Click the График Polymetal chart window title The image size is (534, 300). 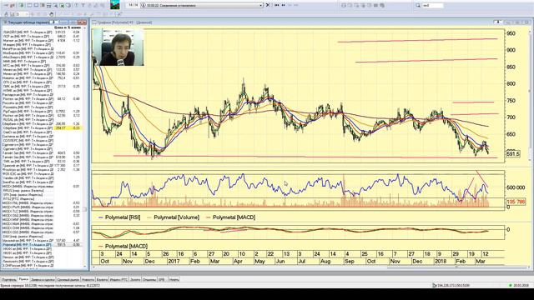[x=124, y=22]
